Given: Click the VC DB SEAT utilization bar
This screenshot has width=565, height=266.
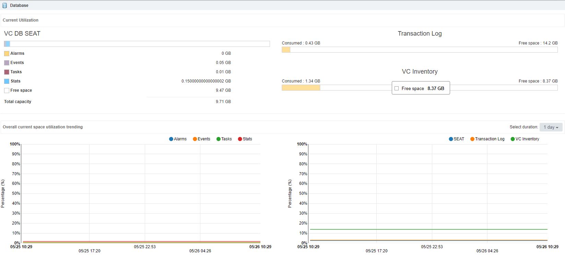Looking at the screenshot, I should [137, 44].
